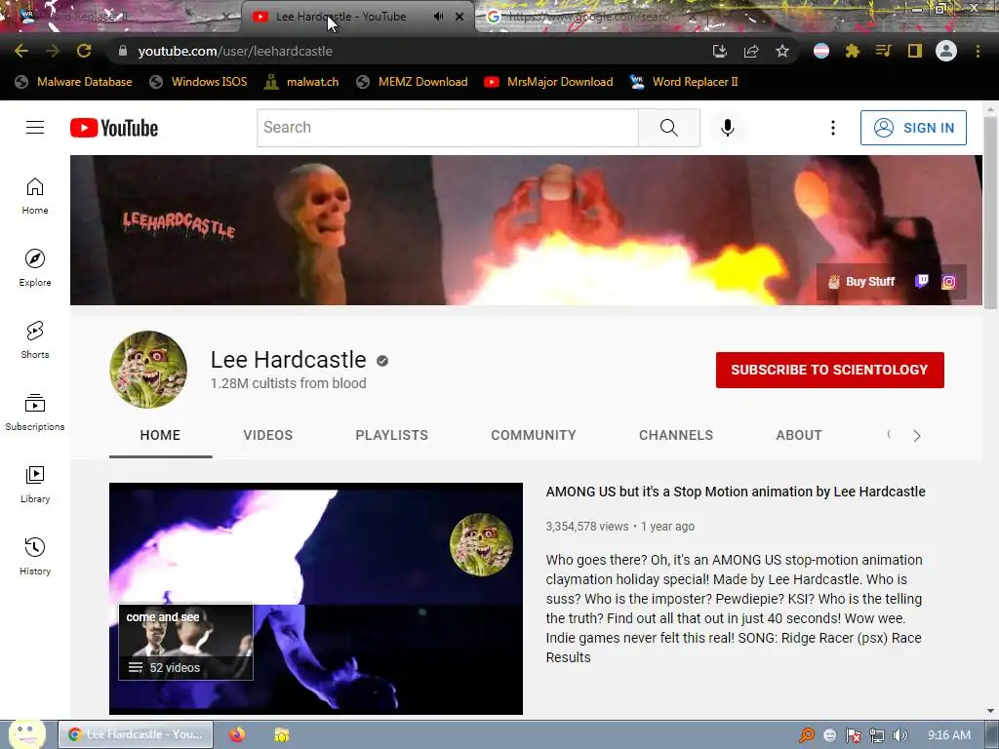Click the page vertical scrollbar
999x749 pixels.
(x=990, y=211)
